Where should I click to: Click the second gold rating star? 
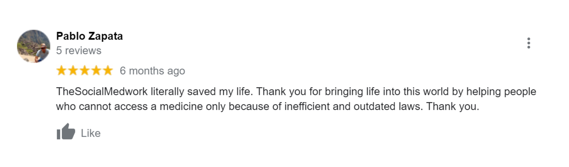click(x=73, y=70)
